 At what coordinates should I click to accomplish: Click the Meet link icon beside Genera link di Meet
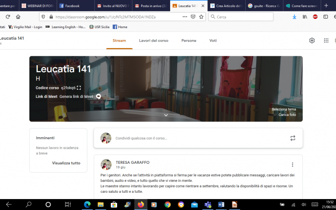tap(98, 97)
